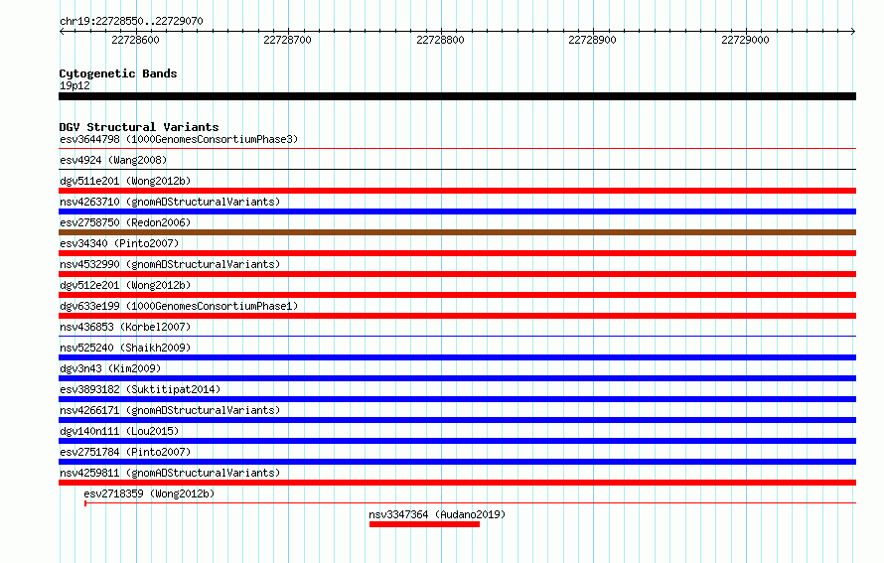Open the nsv436853 (Korbel2007) label

(125, 327)
